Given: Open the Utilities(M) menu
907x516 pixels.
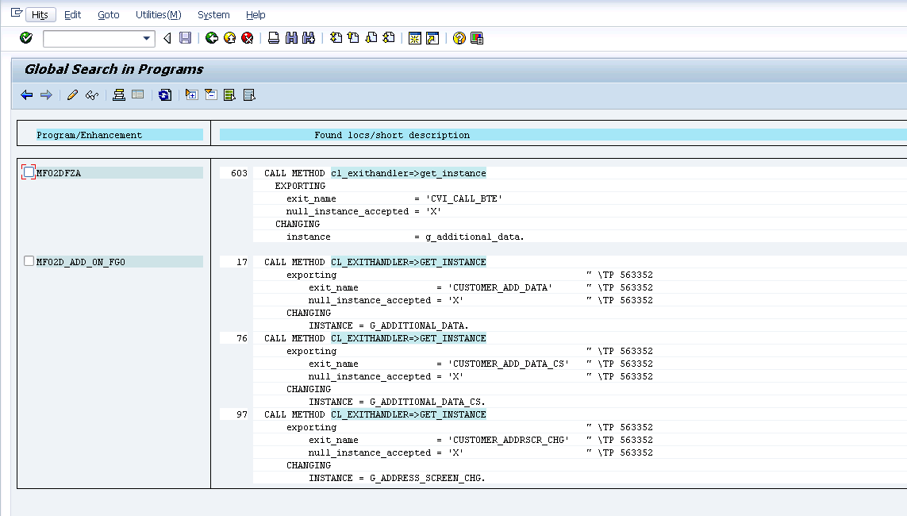Looking at the screenshot, I should click(x=158, y=14).
